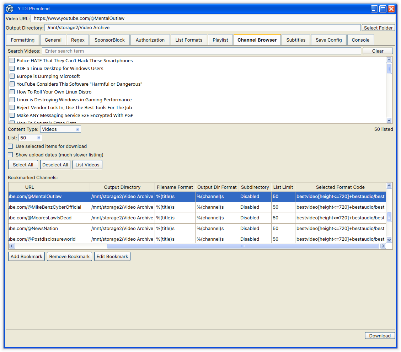Click bookmarks table scroll right arrow
This screenshot has height=352, width=401.
(x=383, y=246)
